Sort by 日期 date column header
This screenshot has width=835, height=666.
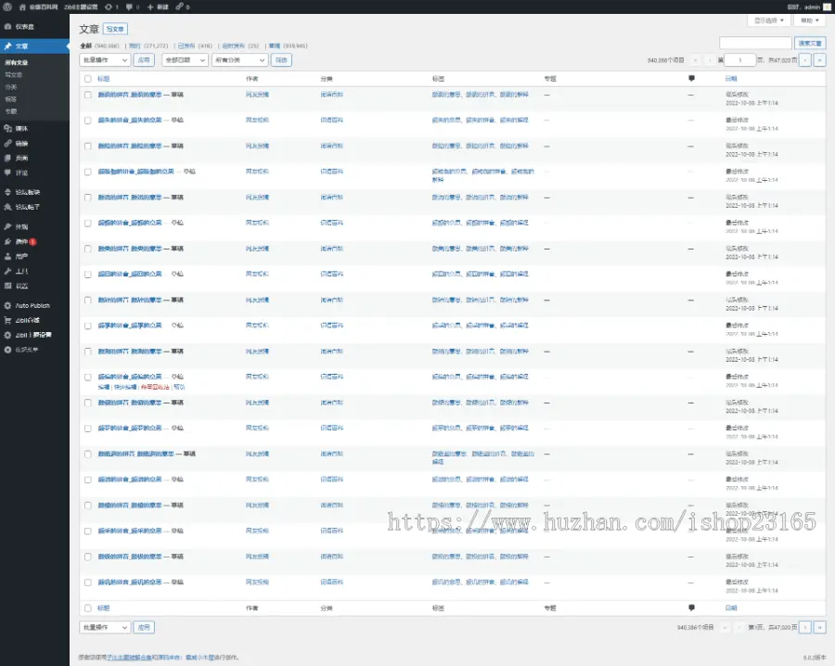click(x=731, y=79)
